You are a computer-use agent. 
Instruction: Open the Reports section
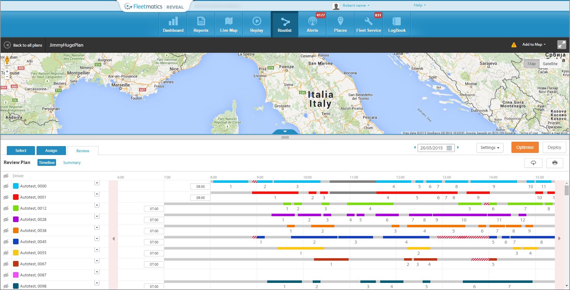pyautogui.click(x=201, y=24)
